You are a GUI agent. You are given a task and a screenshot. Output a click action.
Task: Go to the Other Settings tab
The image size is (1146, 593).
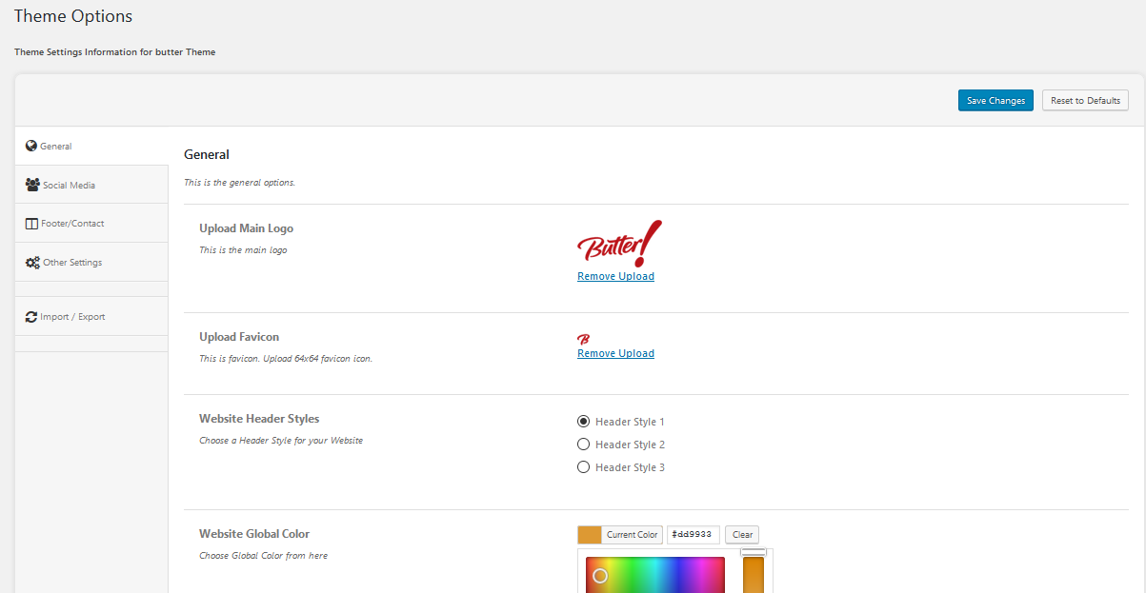coord(72,263)
